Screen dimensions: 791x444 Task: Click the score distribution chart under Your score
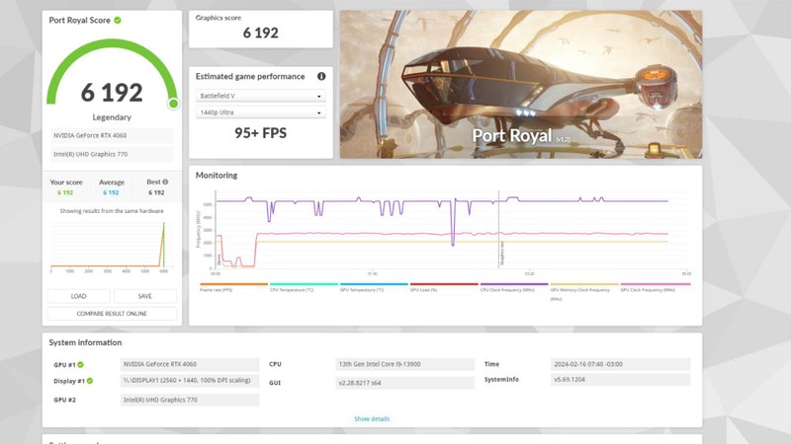(x=112, y=246)
